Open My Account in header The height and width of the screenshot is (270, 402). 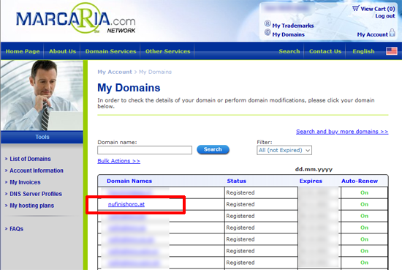373,34
